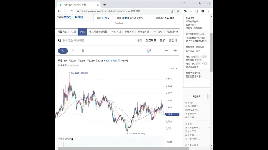The width and height of the screenshot is (268, 150).
Task: Open the 보조지표 indicators menu
Action: pyautogui.click(x=151, y=40)
